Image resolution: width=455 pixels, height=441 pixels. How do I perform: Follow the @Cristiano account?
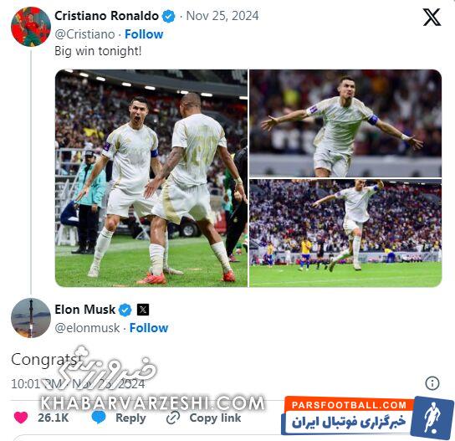[x=144, y=34]
